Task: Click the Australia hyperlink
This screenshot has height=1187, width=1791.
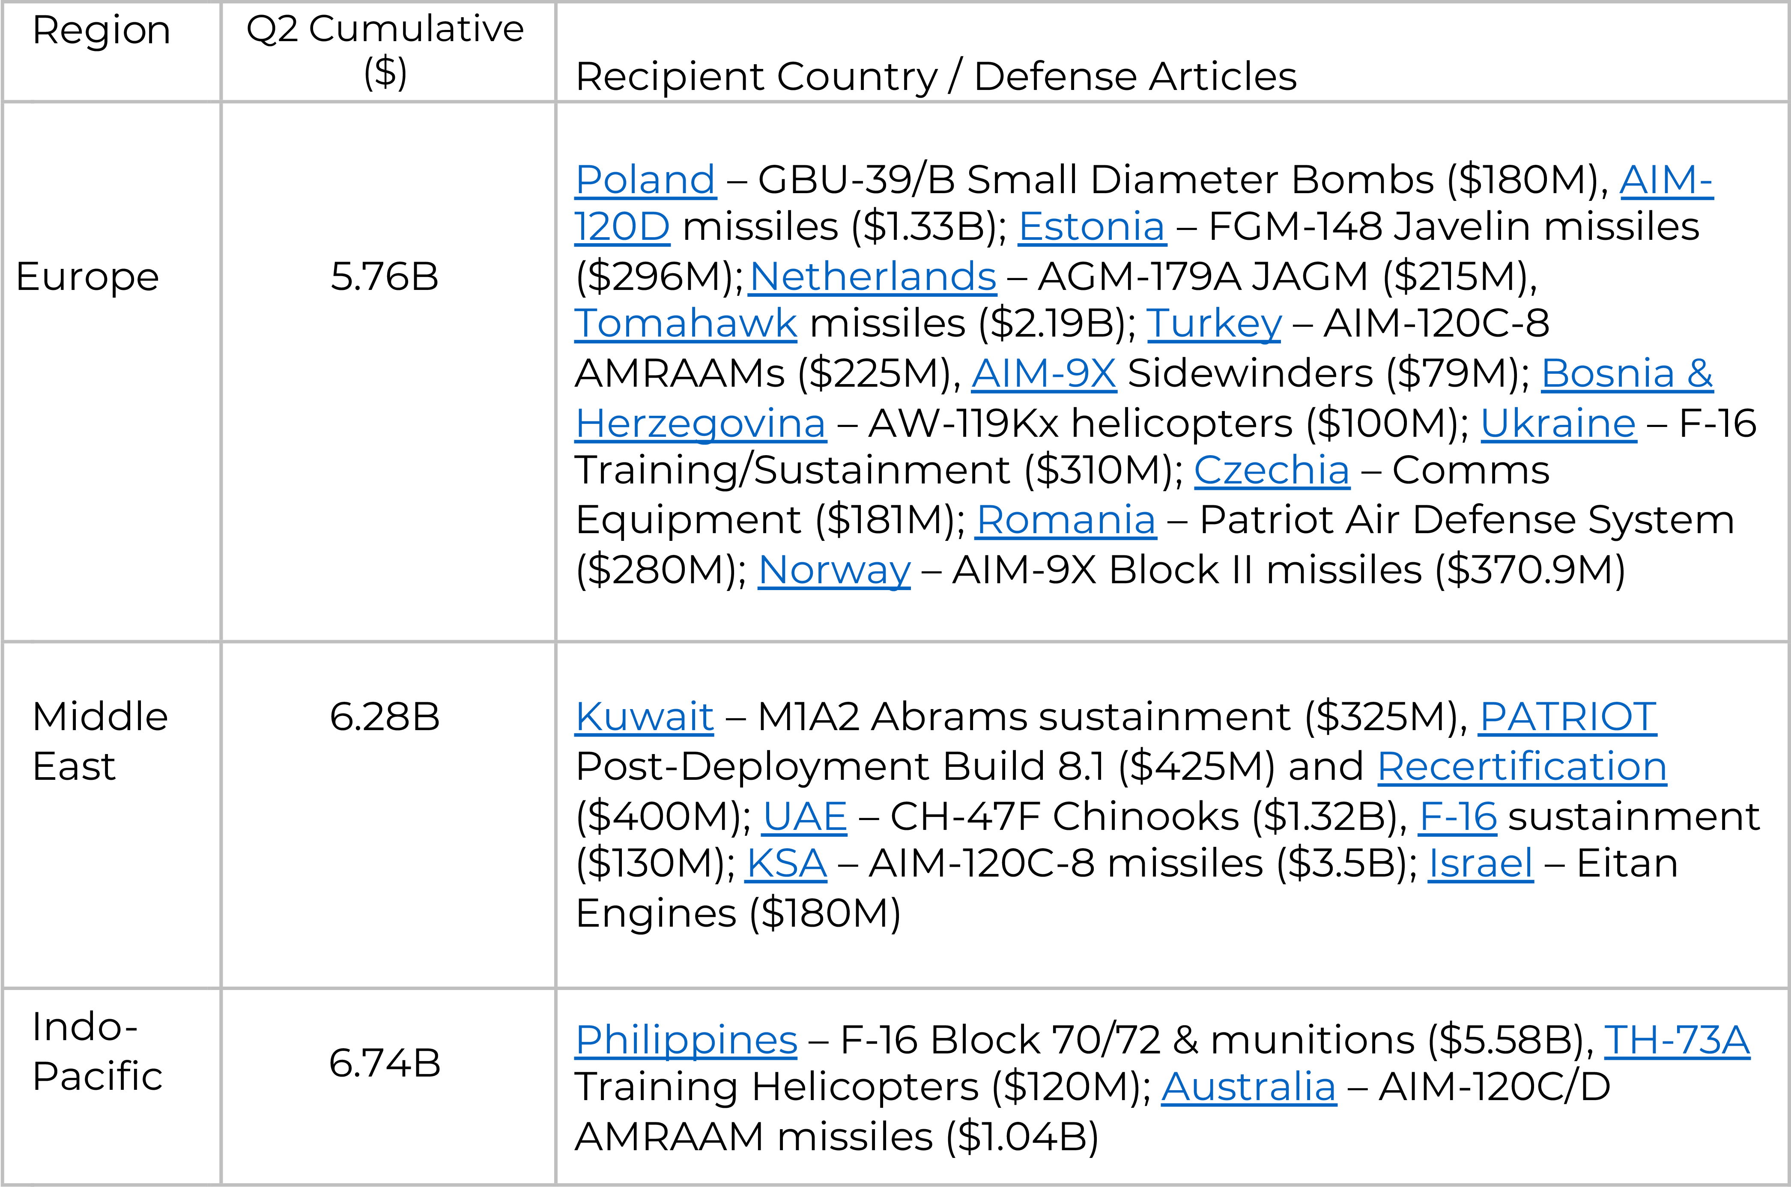Action: point(1249,1088)
